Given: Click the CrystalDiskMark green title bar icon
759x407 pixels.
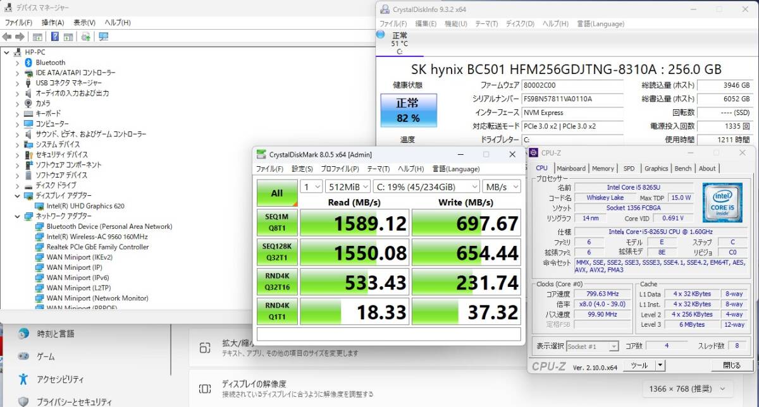Looking at the screenshot, I should (261, 154).
